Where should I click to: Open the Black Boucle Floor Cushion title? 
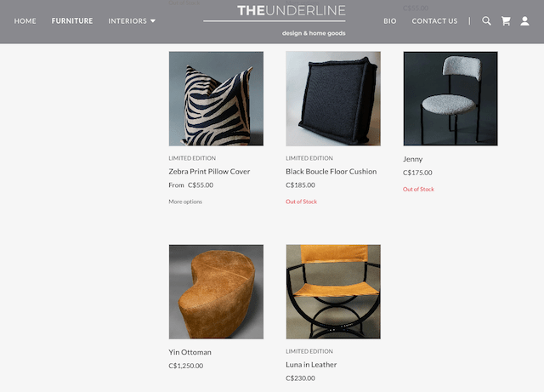[331, 172]
